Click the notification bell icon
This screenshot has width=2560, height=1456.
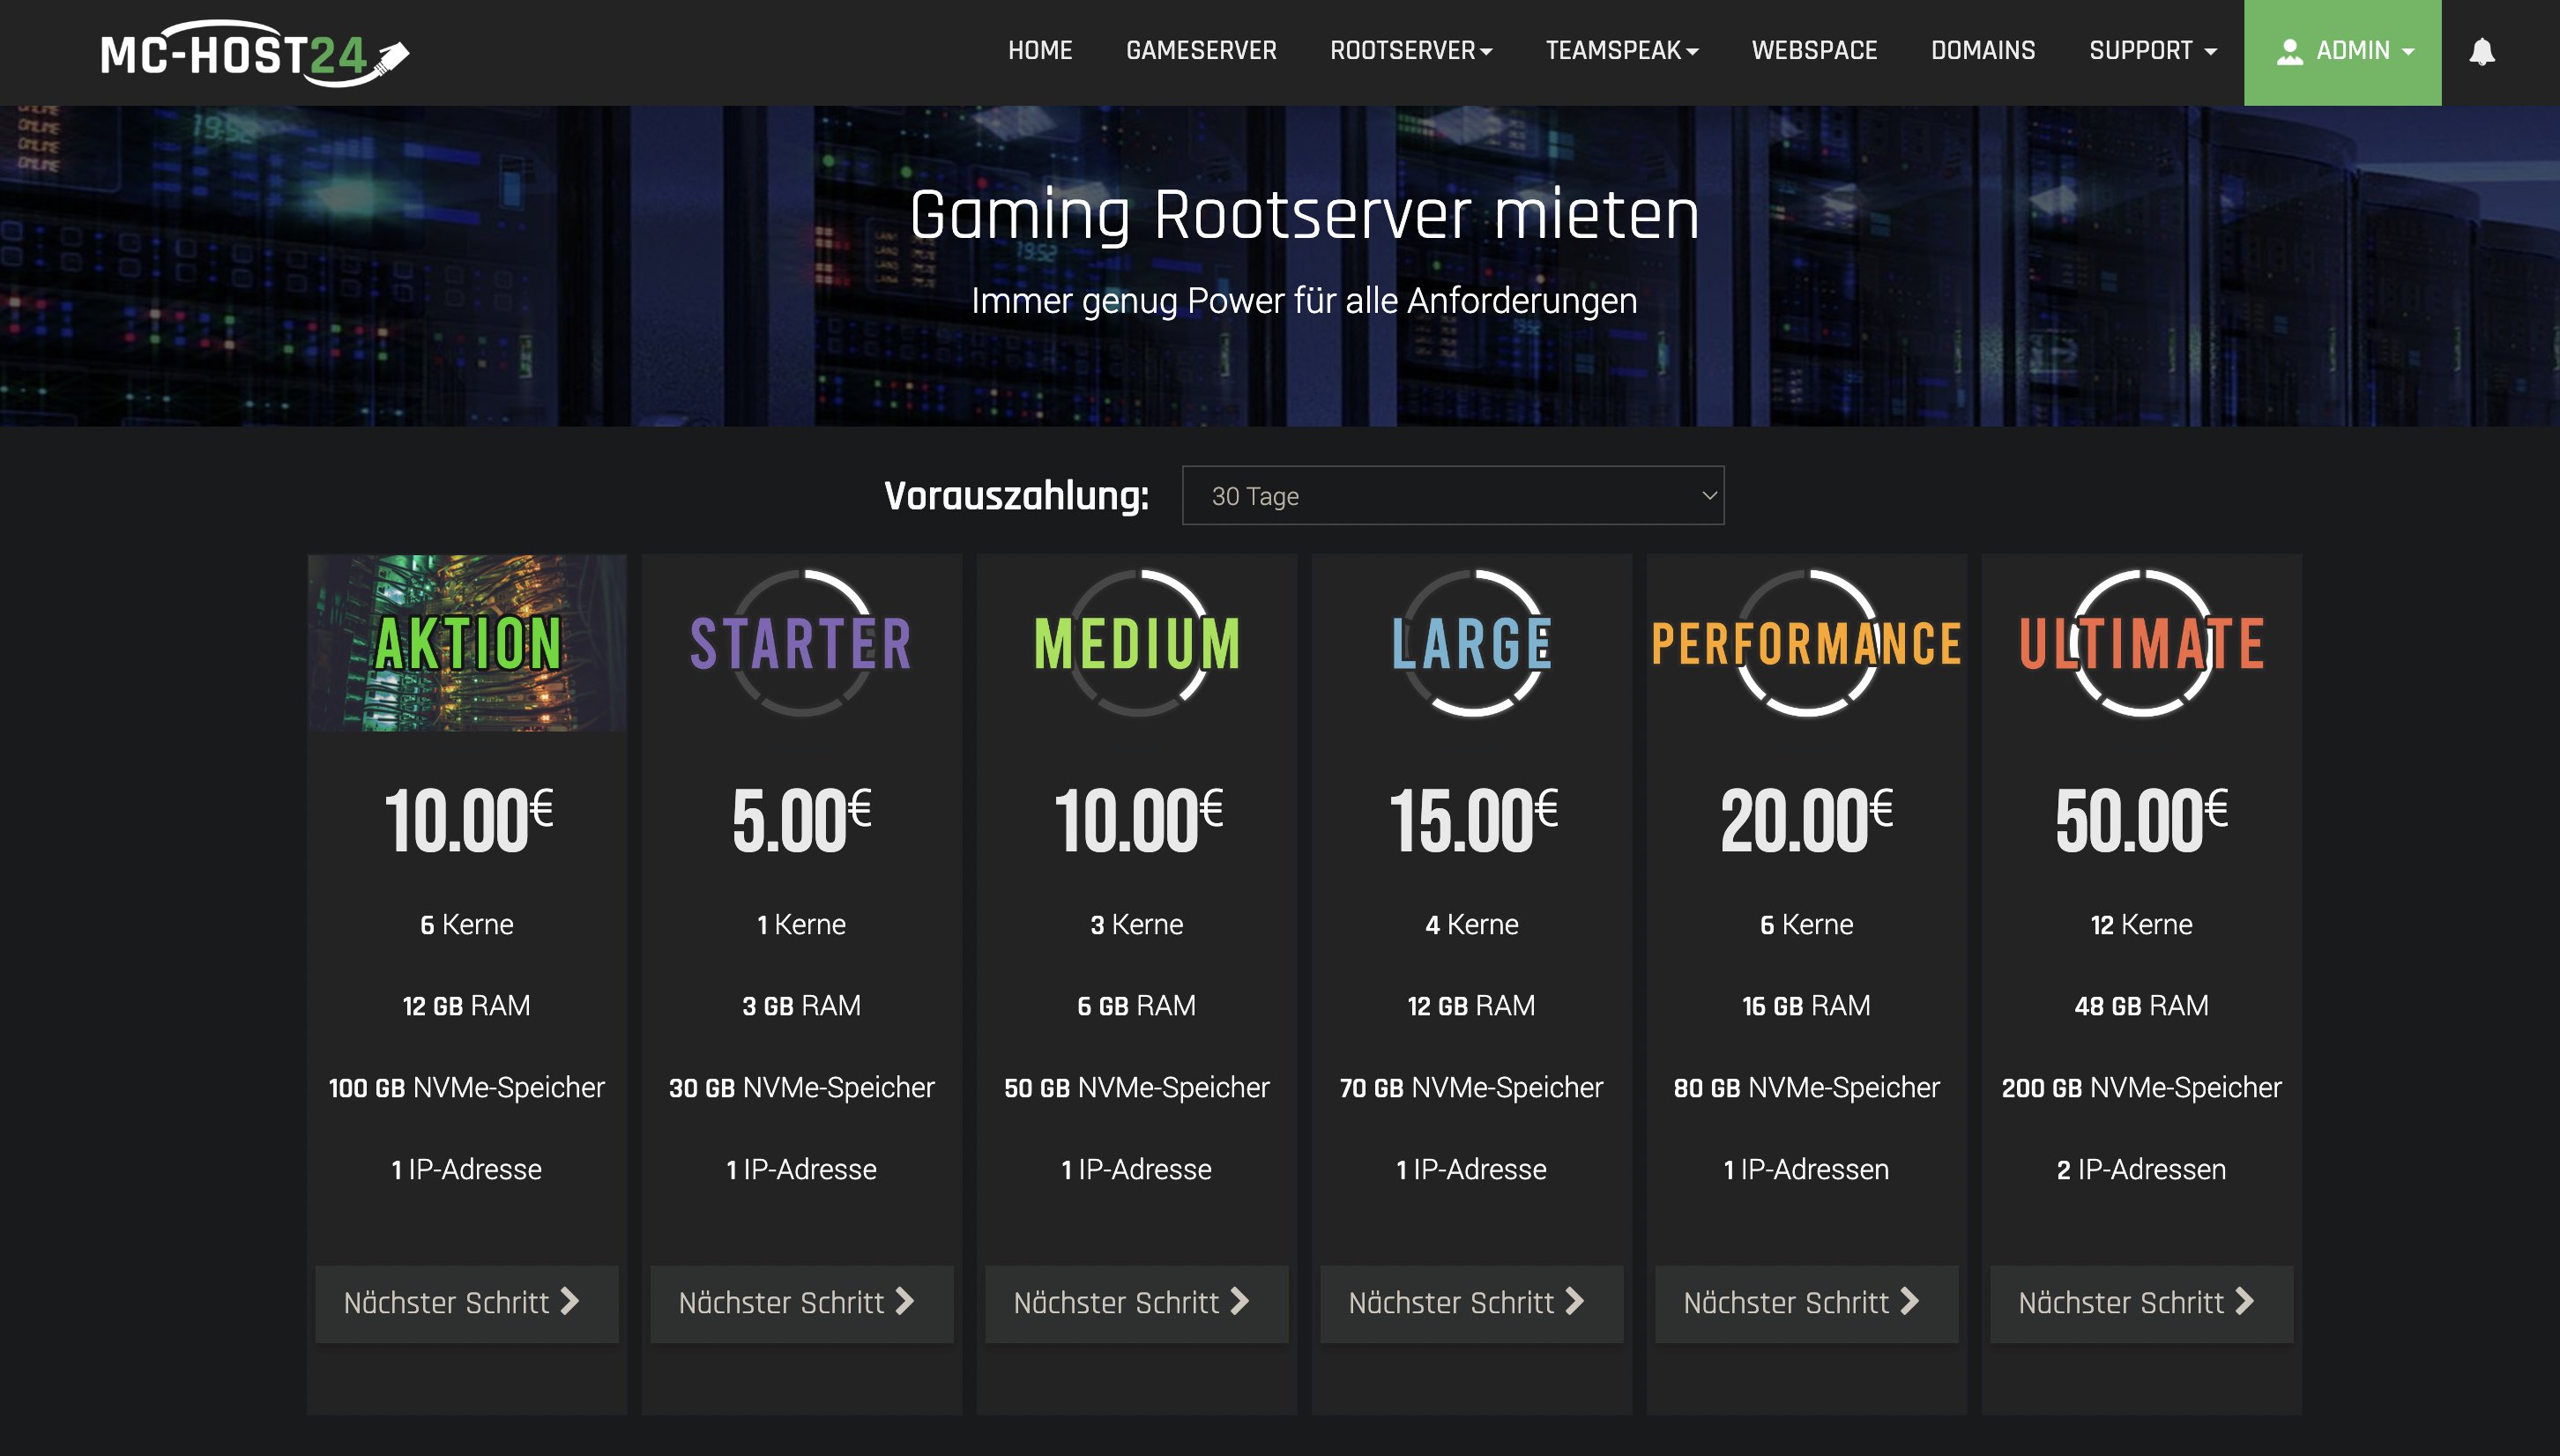pyautogui.click(x=2481, y=52)
